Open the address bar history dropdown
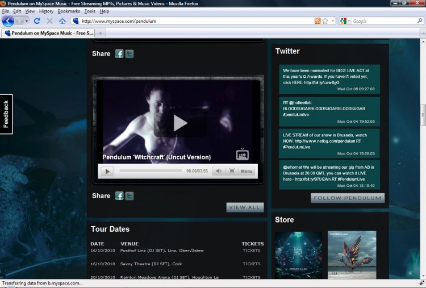The image size is (426, 288). pyautogui.click(x=333, y=21)
